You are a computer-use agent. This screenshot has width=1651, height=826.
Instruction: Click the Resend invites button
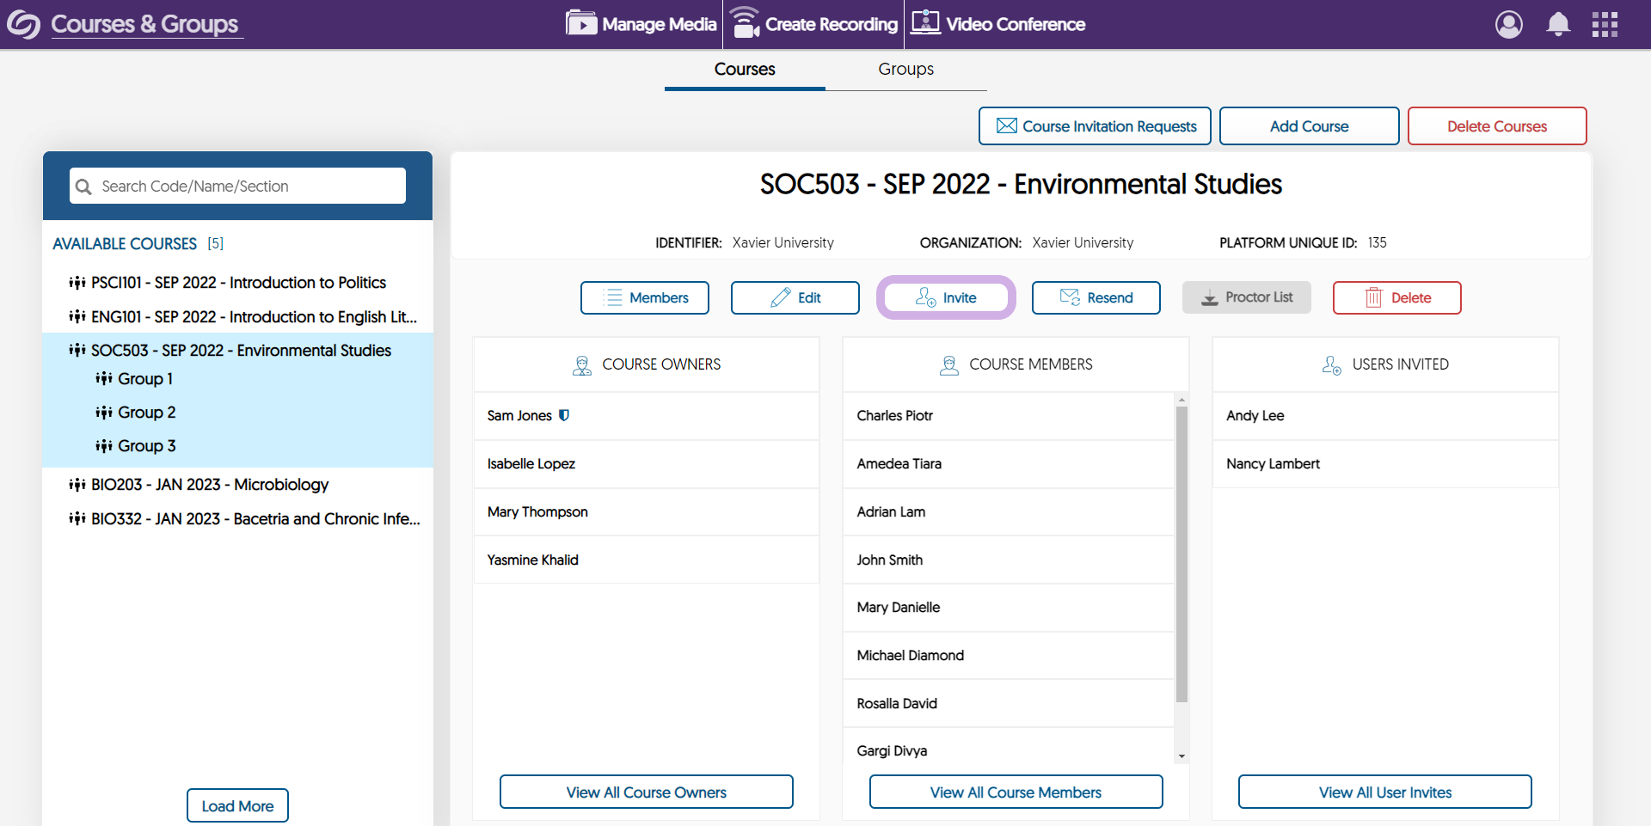[x=1096, y=297]
